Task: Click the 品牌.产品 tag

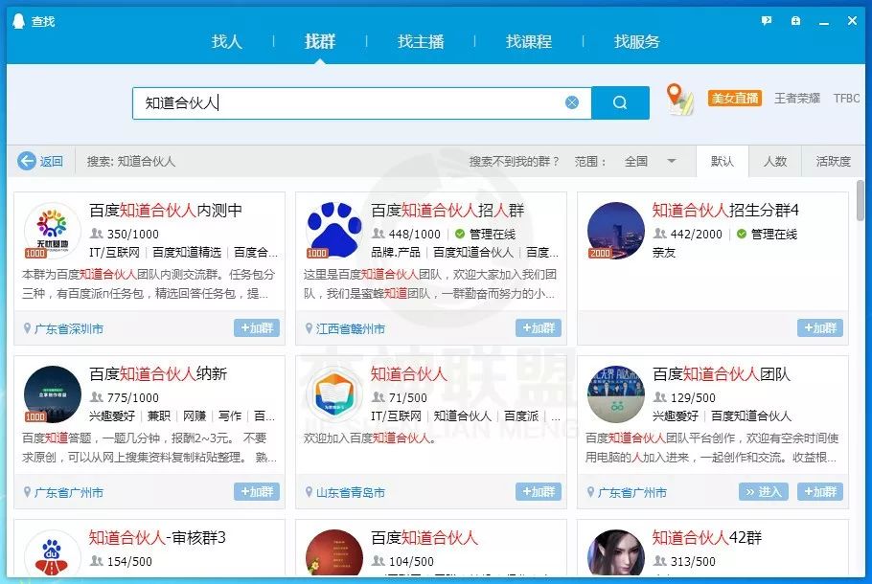Action: [x=396, y=253]
